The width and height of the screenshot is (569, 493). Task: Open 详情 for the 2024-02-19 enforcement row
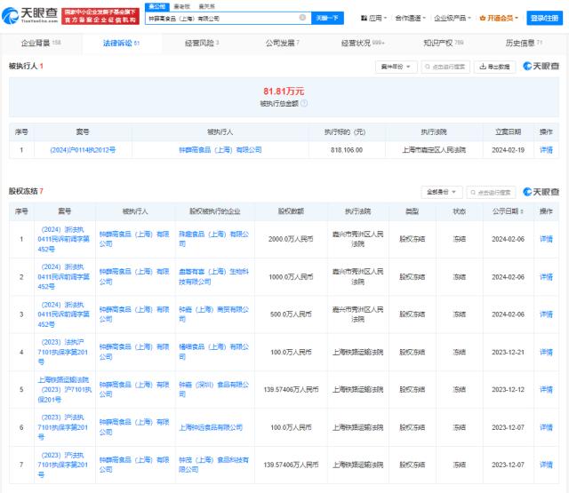546,150
